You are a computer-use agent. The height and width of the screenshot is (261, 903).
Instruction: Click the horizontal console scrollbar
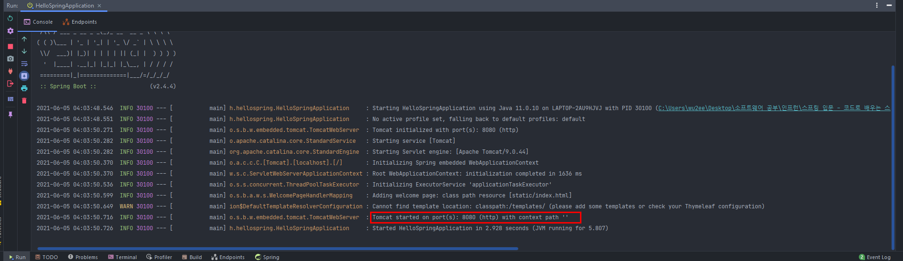tap(277, 248)
